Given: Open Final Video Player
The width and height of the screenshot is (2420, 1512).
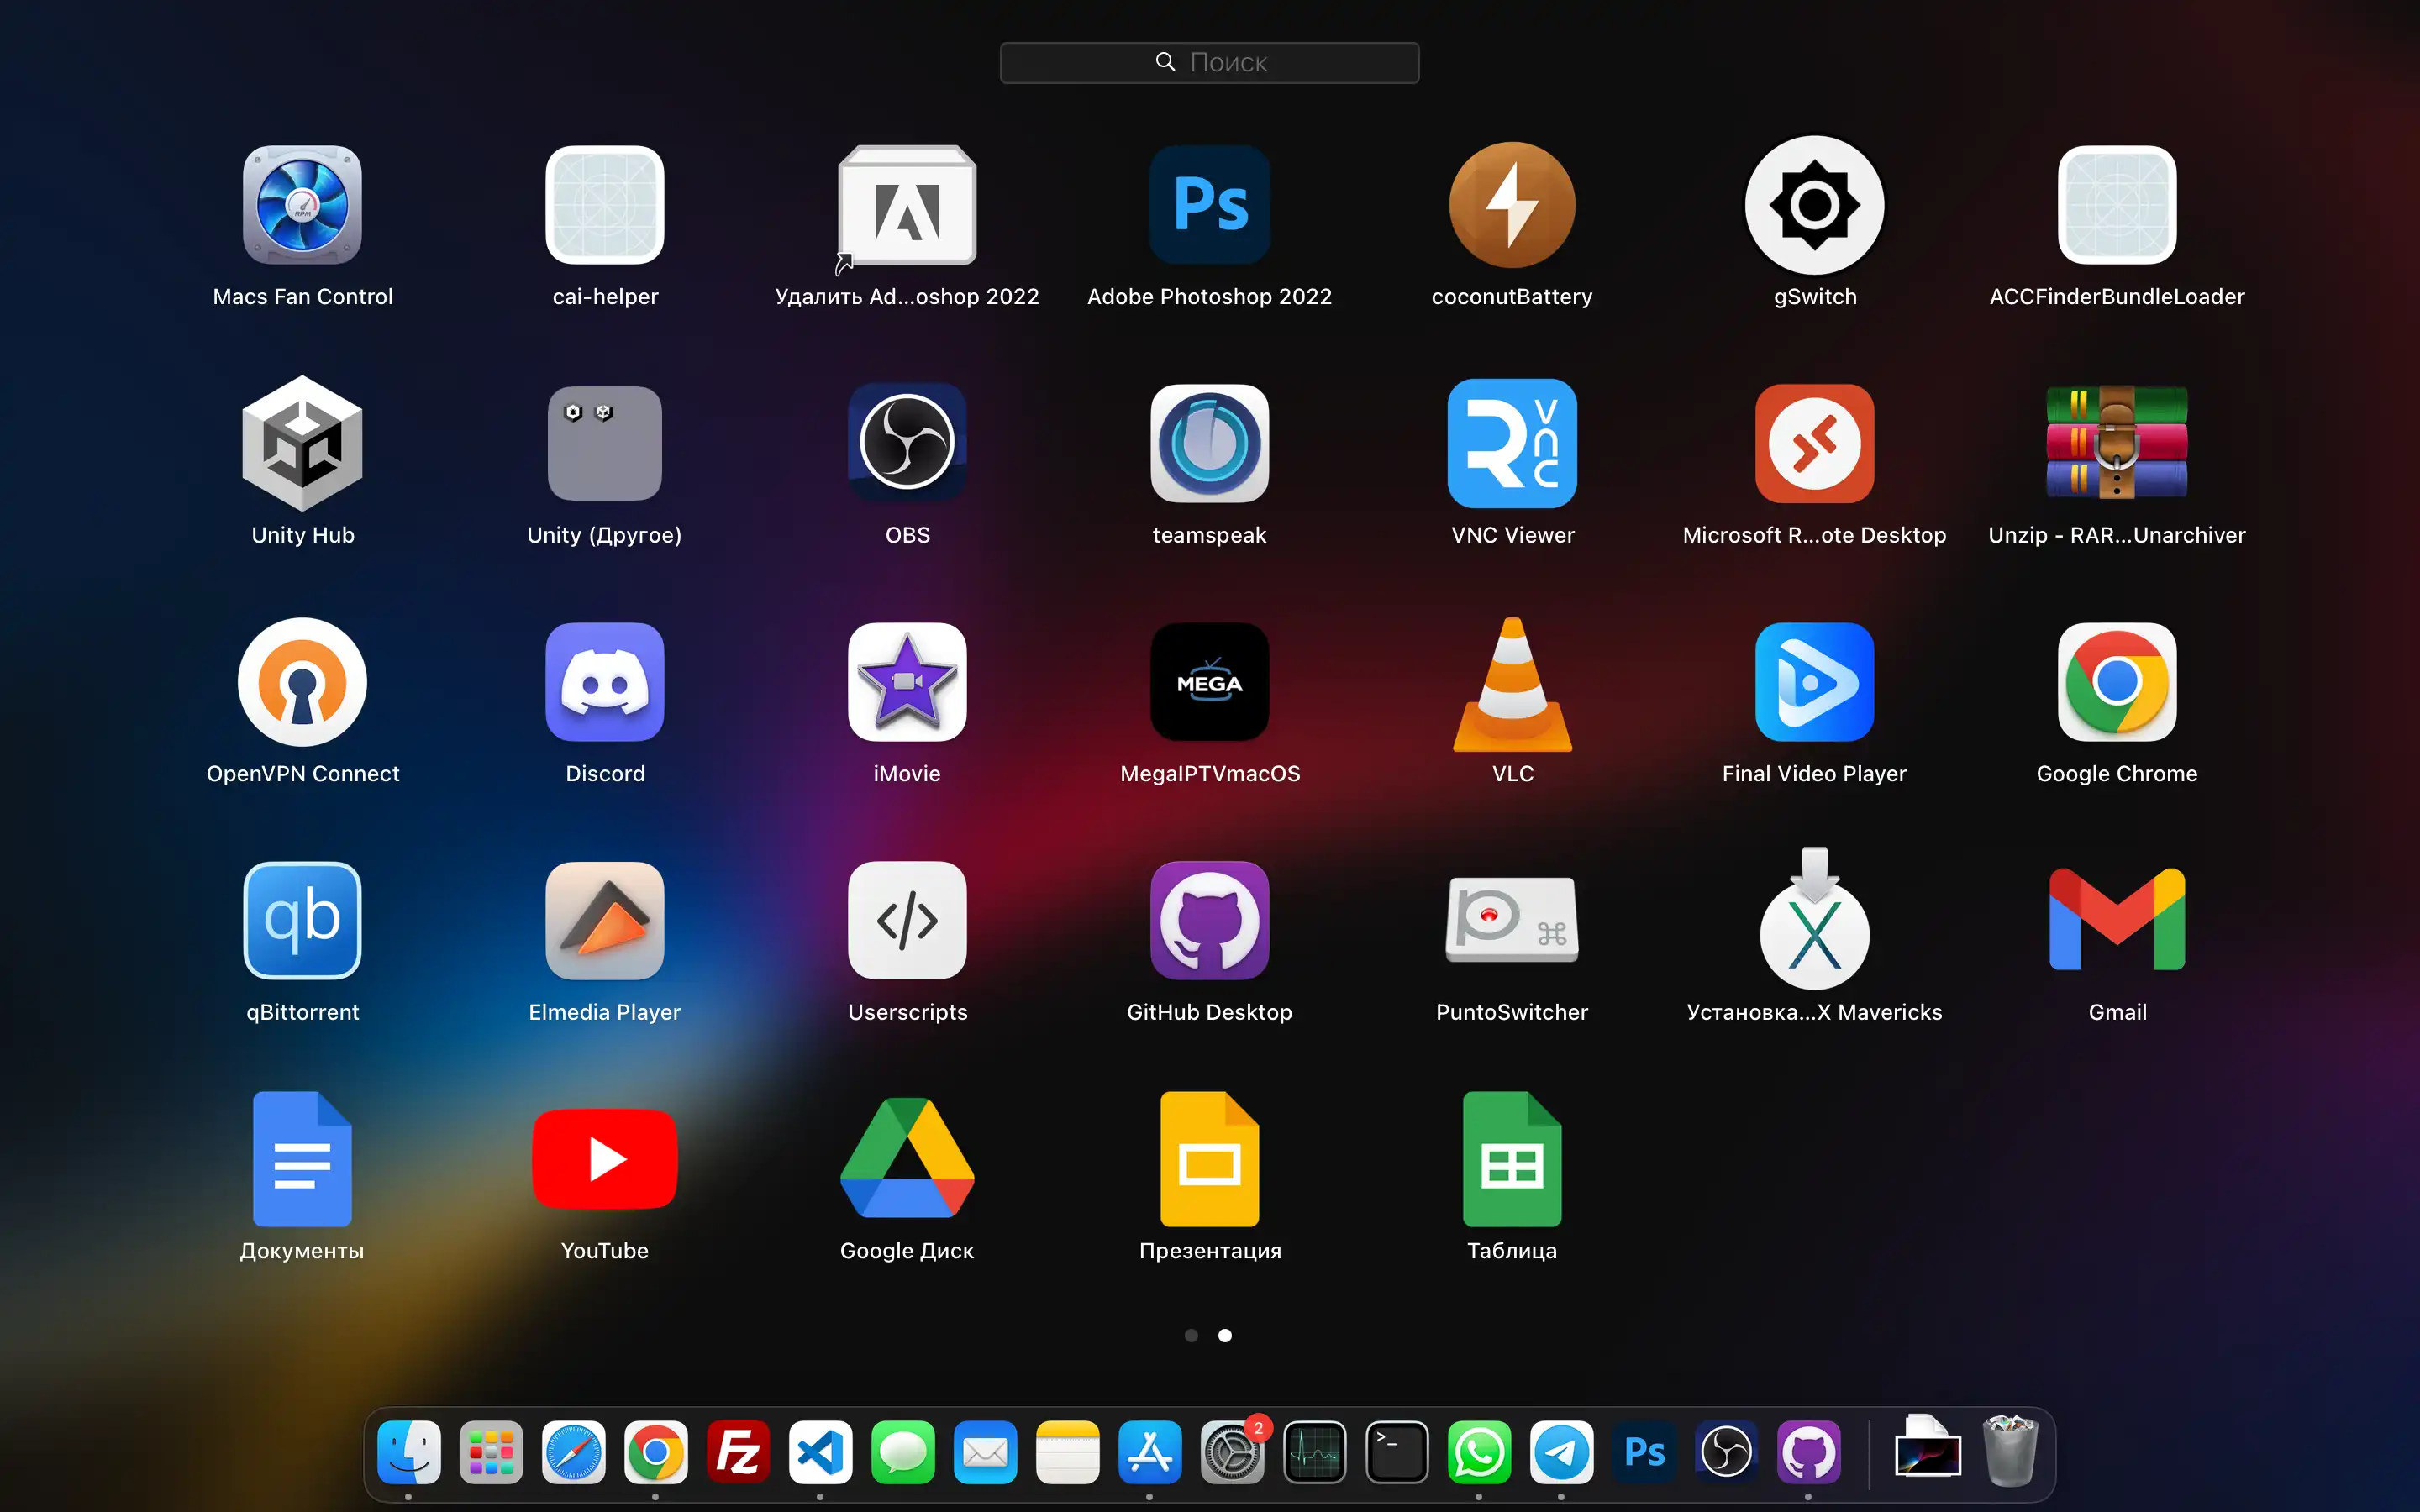Looking at the screenshot, I should [1814, 682].
